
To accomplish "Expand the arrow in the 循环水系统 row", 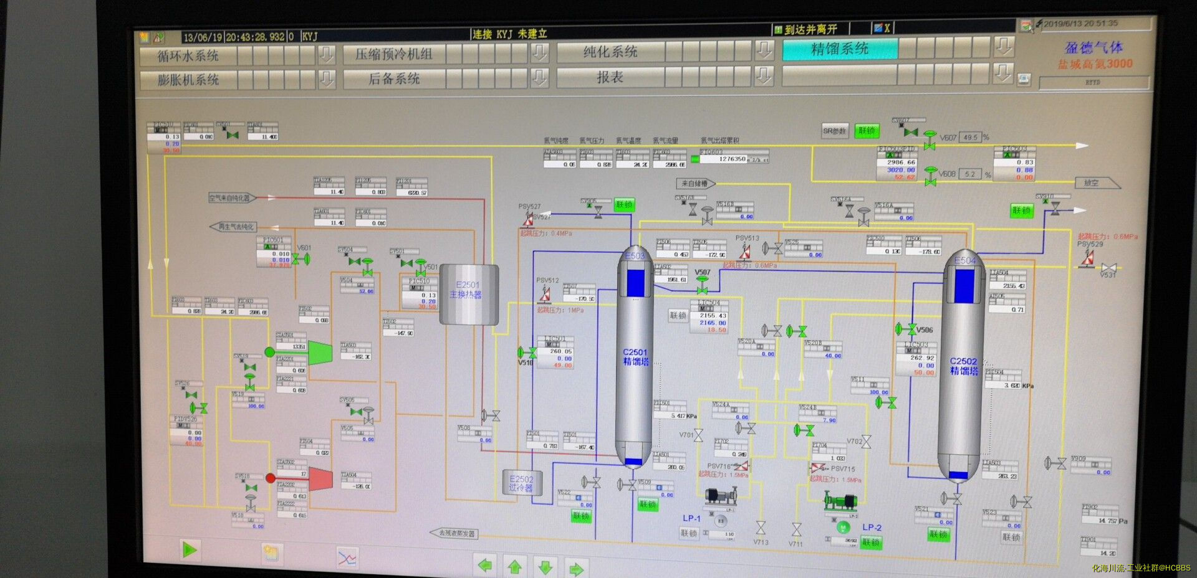I will pyautogui.click(x=327, y=55).
